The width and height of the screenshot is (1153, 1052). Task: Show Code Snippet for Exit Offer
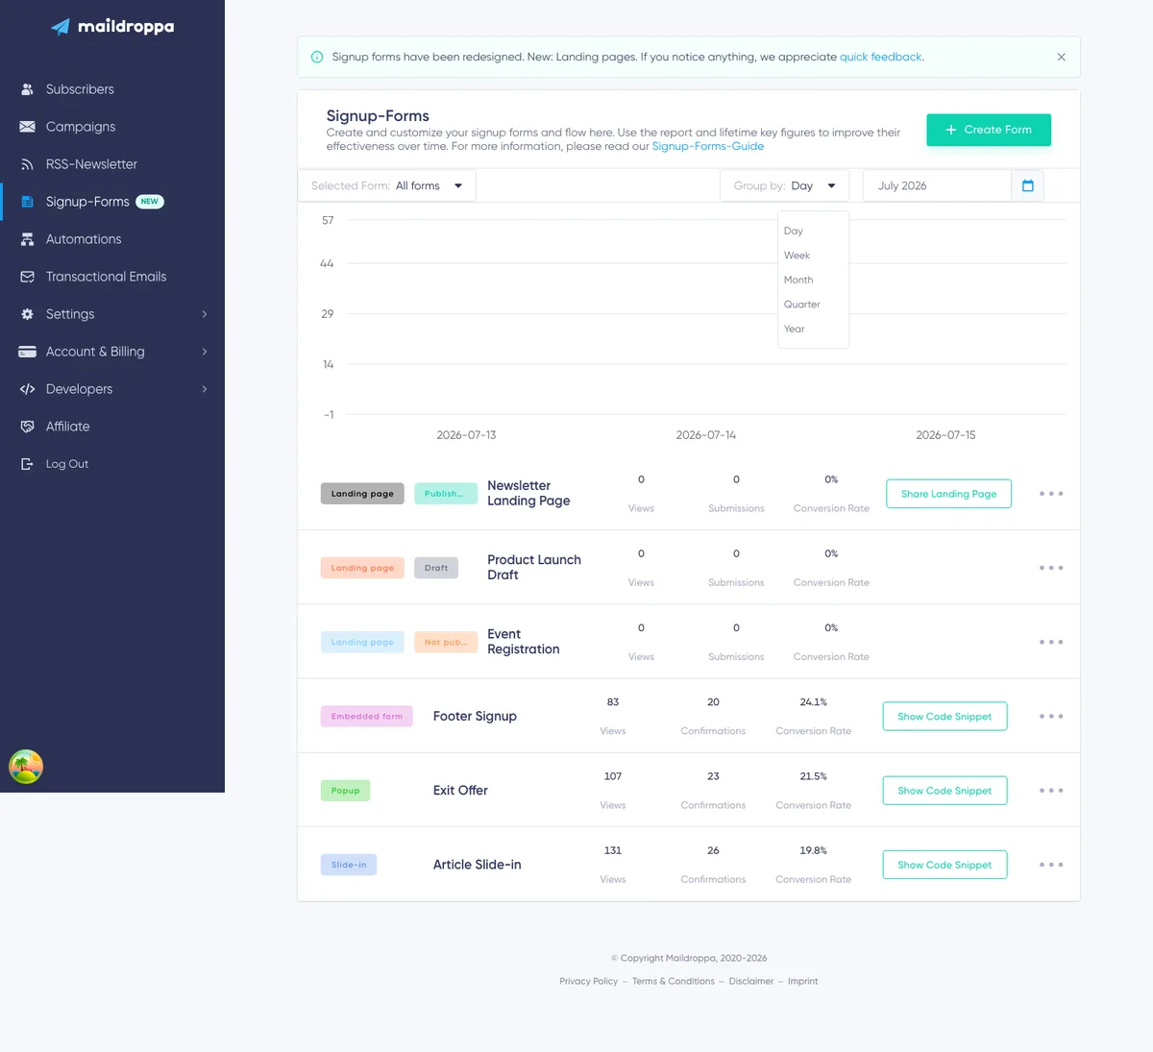(944, 791)
